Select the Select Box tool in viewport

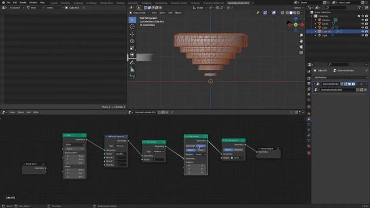pos(132,20)
